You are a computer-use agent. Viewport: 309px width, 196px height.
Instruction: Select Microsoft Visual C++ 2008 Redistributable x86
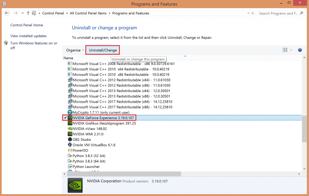(124, 63)
